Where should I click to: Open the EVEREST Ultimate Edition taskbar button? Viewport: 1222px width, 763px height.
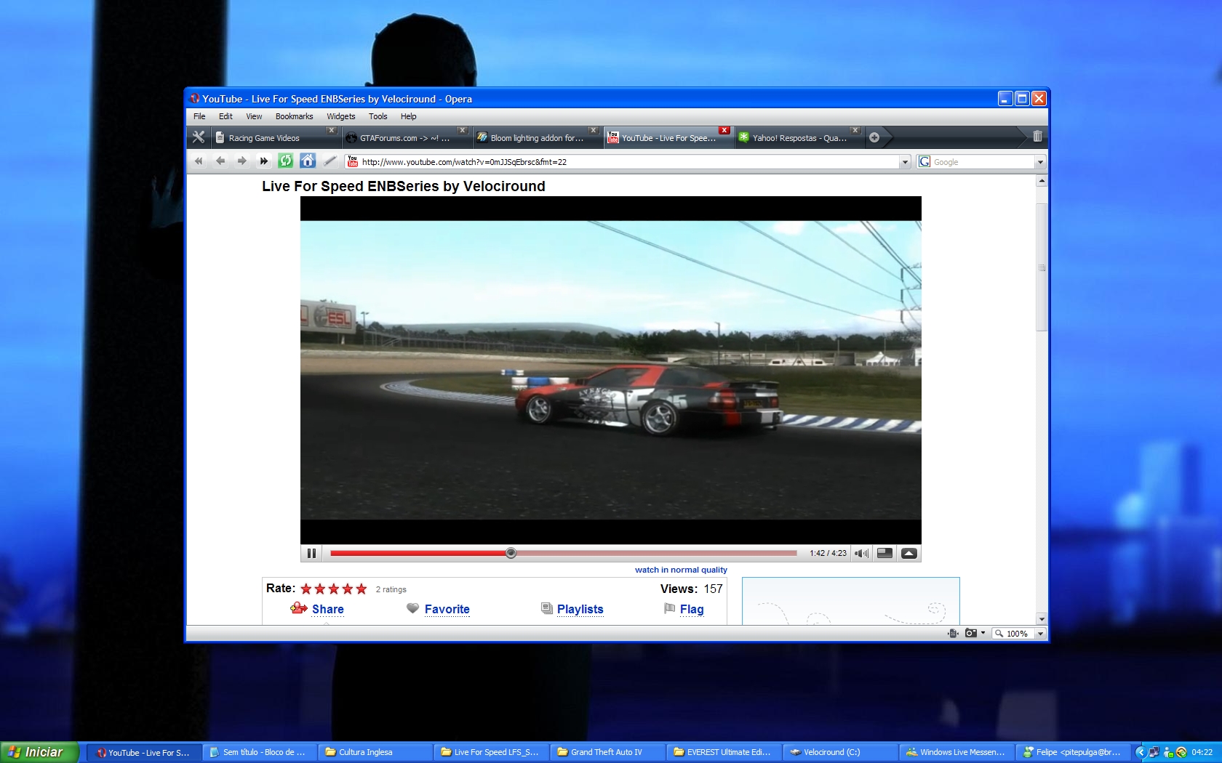[x=724, y=753]
